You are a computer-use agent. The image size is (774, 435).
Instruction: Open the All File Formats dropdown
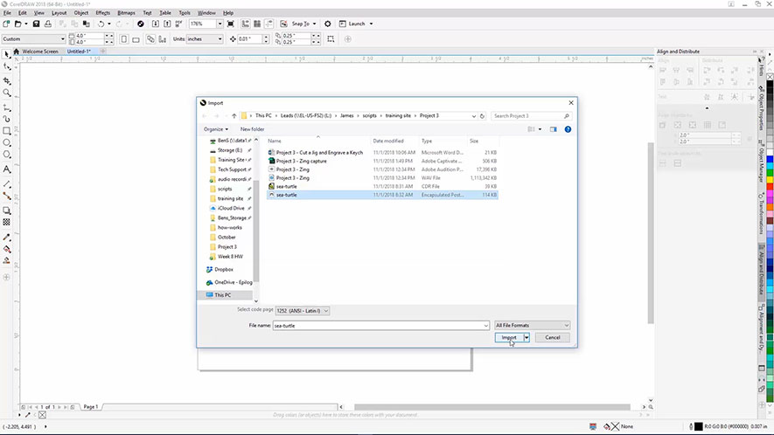(x=532, y=325)
